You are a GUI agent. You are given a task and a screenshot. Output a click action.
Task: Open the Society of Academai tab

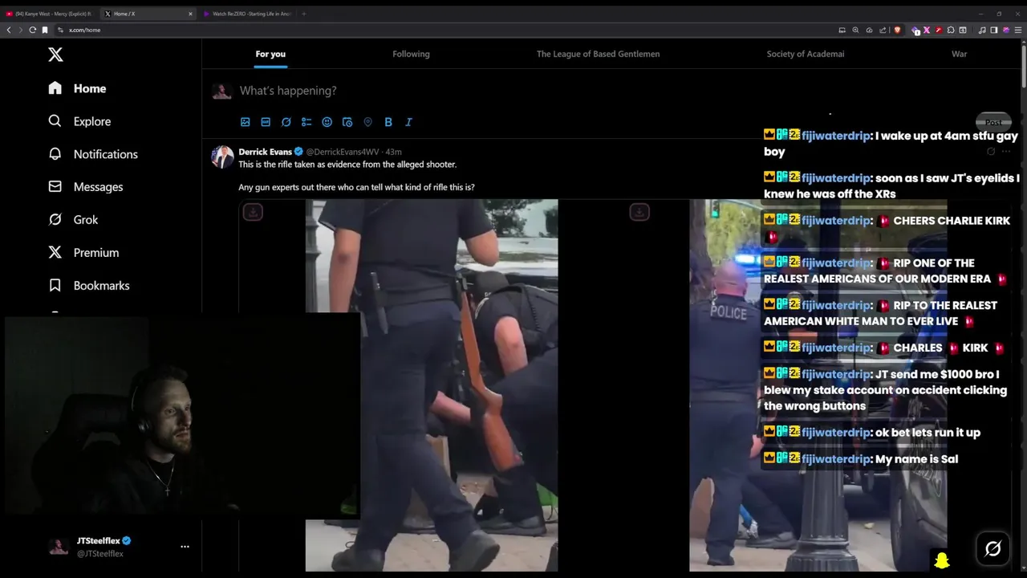click(x=806, y=54)
